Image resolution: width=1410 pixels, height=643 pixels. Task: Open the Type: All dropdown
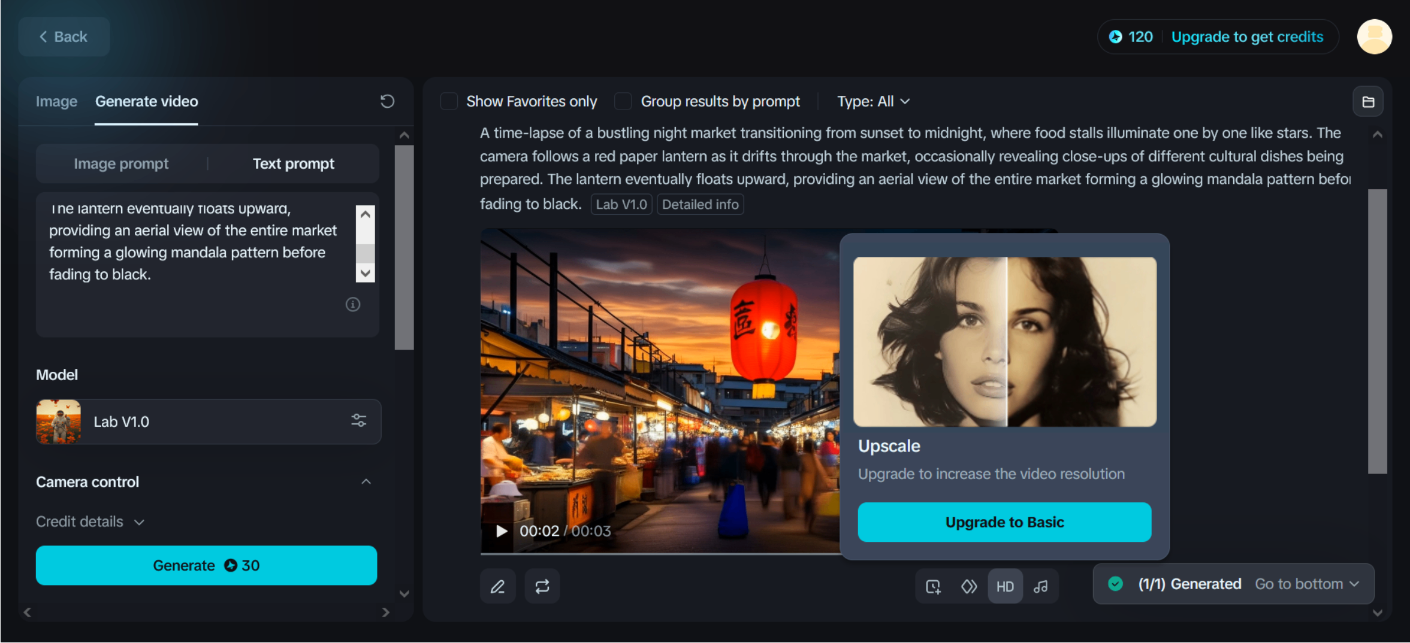[x=873, y=102]
